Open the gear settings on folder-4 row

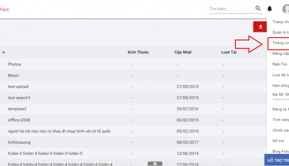(155, 164)
